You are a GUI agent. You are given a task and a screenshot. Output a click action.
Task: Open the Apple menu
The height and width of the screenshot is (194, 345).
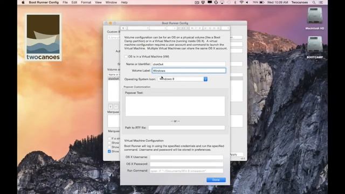click(x=23, y=2)
